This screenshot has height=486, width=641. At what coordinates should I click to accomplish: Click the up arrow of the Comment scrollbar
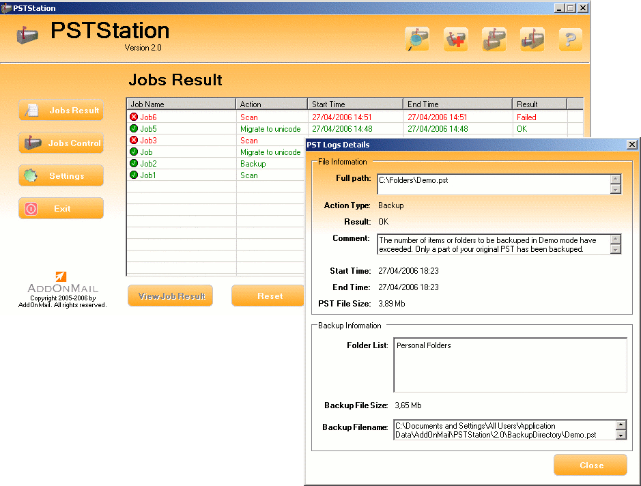616,240
